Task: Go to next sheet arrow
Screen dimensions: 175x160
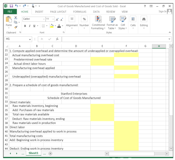Action: click(17, 153)
